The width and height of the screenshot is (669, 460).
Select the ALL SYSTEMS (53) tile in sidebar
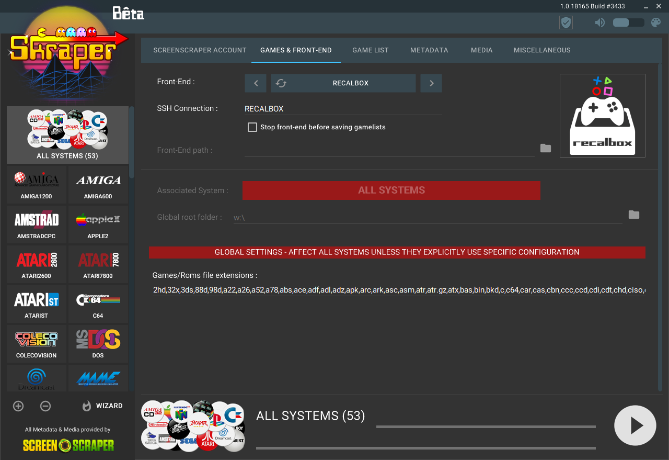coord(67,135)
